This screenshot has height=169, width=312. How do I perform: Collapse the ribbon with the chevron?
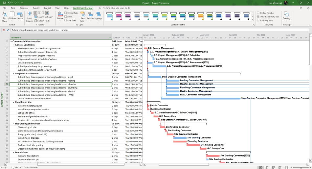click(x=310, y=25)
